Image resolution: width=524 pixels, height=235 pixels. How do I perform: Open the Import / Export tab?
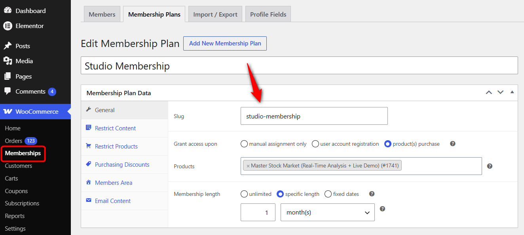point(215,14)
